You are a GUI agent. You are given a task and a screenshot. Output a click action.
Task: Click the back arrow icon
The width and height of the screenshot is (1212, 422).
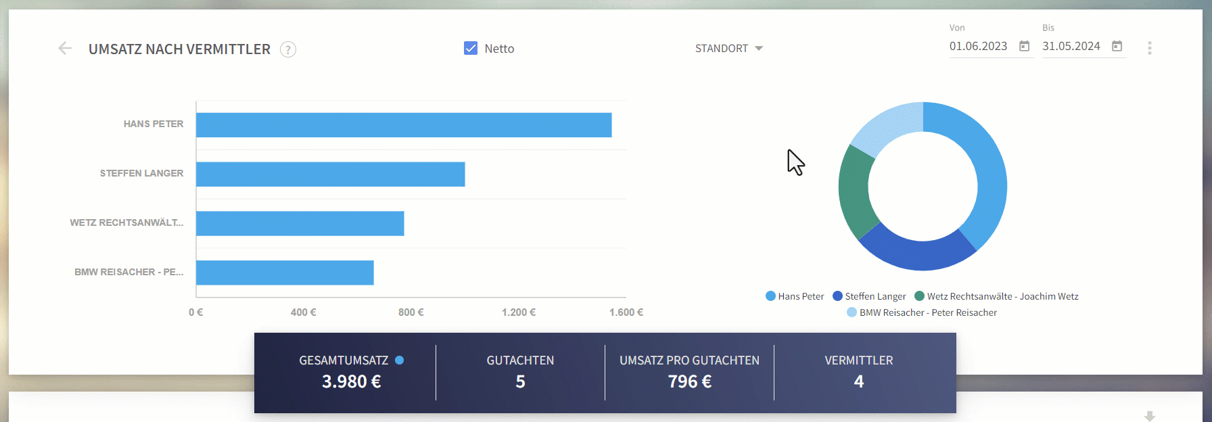65,48
